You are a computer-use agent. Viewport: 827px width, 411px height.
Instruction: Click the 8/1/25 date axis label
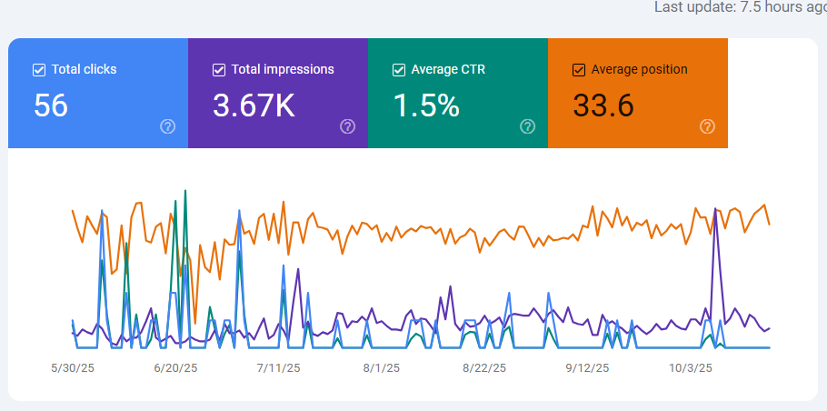[x=384, y=368]
